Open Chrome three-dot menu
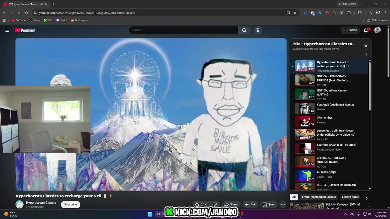 [x=385, y=13]
